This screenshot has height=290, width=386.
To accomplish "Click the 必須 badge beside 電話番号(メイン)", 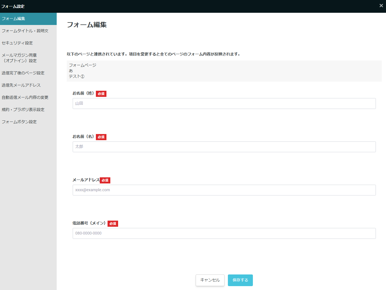I will [113, 224].
